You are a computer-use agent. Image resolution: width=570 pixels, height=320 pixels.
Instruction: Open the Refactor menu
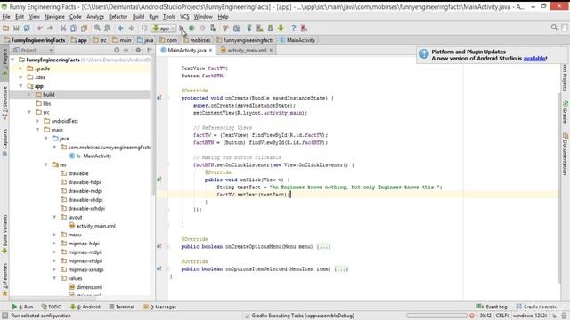pos(118,17)
